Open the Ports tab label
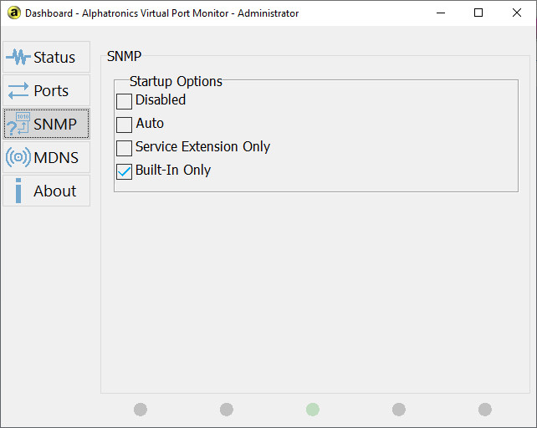The height and width of the screenshot is (428, 537). tap(51, 91)
